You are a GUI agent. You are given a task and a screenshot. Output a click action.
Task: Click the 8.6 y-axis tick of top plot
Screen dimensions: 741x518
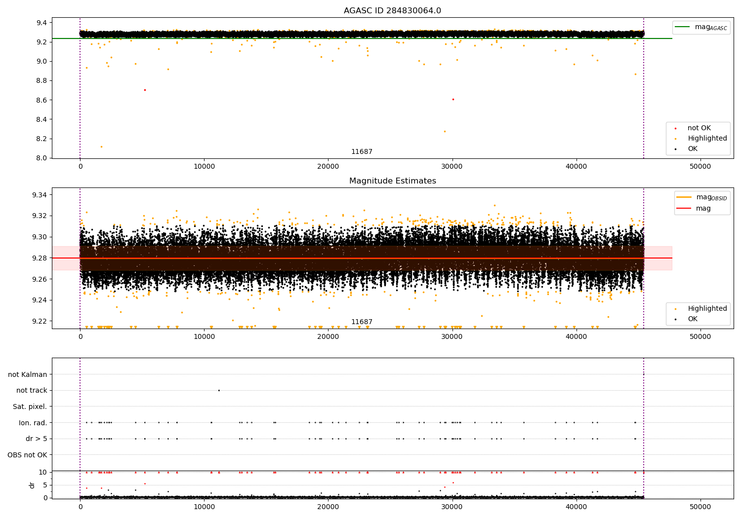coord(41,100)
